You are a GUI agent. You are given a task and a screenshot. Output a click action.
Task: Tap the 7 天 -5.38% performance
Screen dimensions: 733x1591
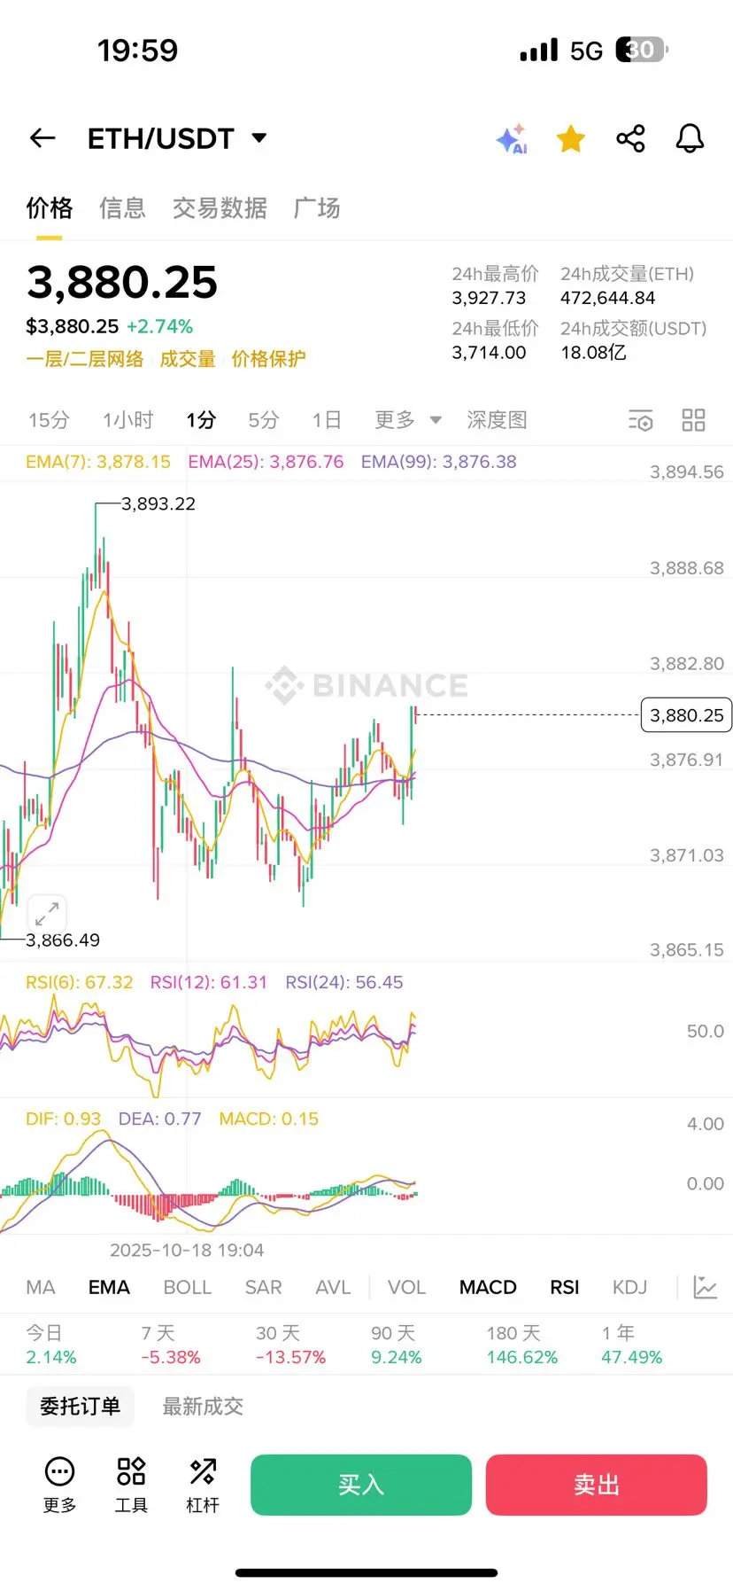[x=171, y=1345]
